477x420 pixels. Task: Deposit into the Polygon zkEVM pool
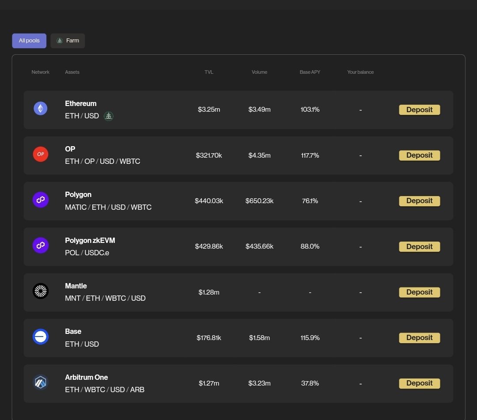coord(420,246)
